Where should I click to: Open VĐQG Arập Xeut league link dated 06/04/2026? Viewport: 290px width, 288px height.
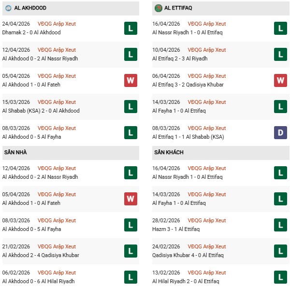207,76
